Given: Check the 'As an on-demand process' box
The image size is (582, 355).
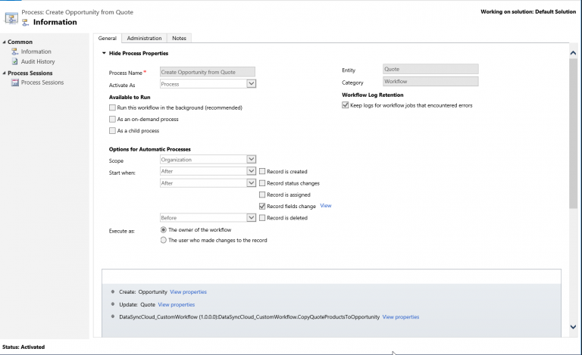Looking at the screenshot, I should pyautogui.click(x=112, y=120).
